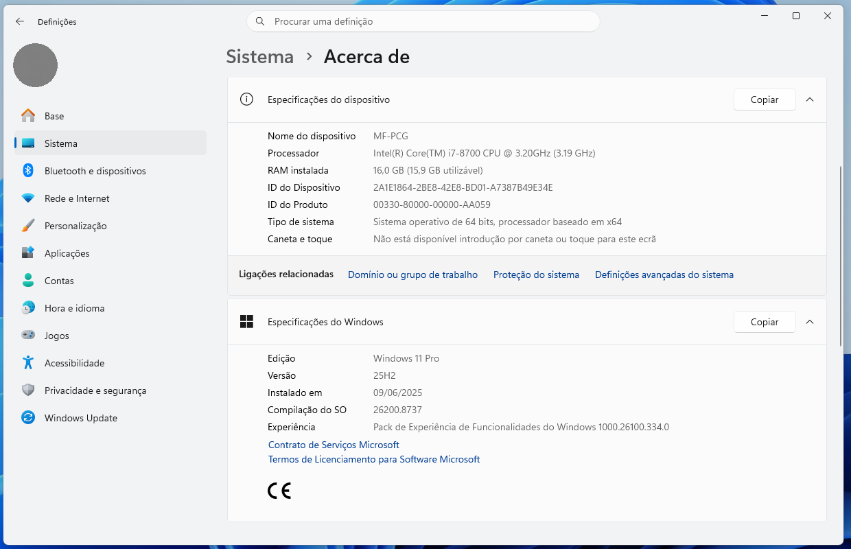Select Bluetooth e dispositivos in sidebar

coord(110,171)
